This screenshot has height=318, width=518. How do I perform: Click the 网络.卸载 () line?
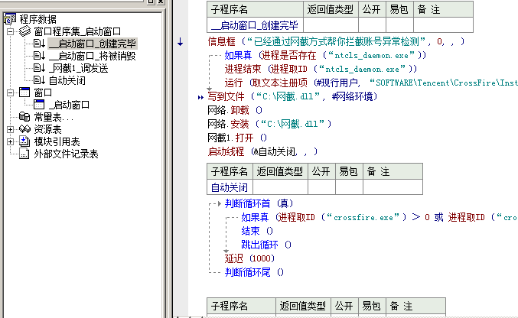tap(235, 110)
